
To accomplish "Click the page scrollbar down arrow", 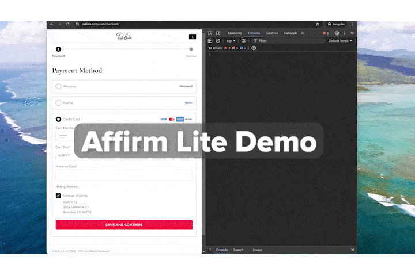I will click(x=203, y=252).
